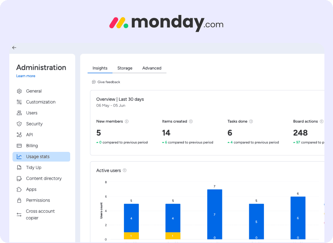Screen dimensions: 333x243
Task: Click the Items created value 14
Action: pyautogui.click(x=166, y=133)
